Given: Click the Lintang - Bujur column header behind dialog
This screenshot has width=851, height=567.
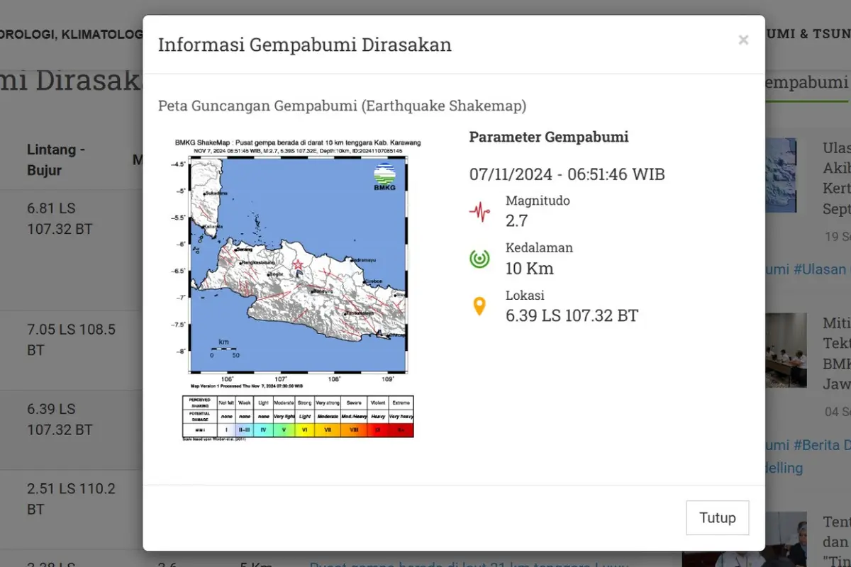Looking at the screenshot, I should pos(56,160).
